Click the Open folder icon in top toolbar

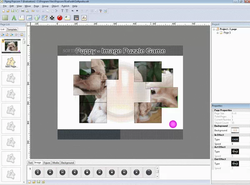(8, 11)
